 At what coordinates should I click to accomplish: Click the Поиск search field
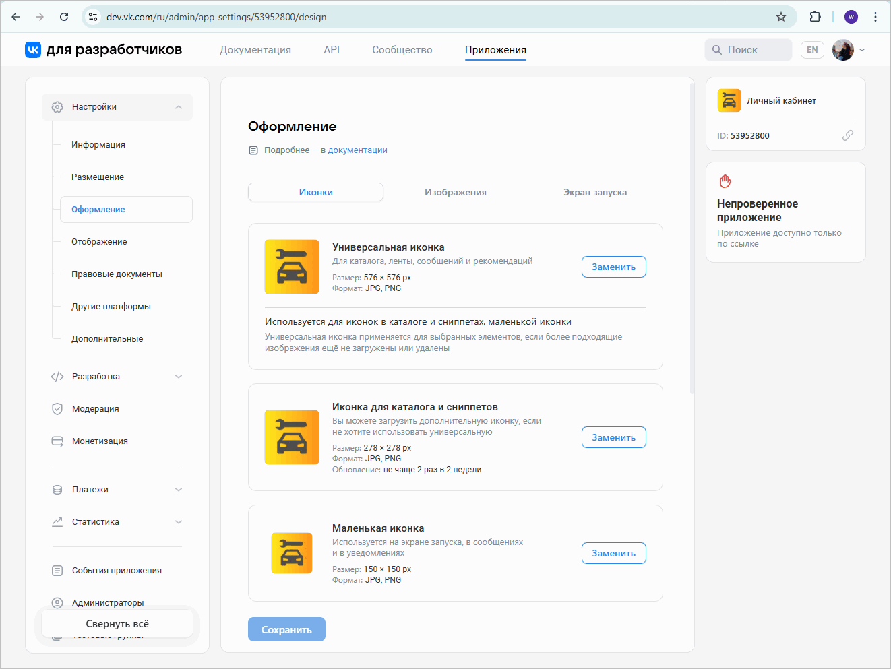tap(748, 49)
